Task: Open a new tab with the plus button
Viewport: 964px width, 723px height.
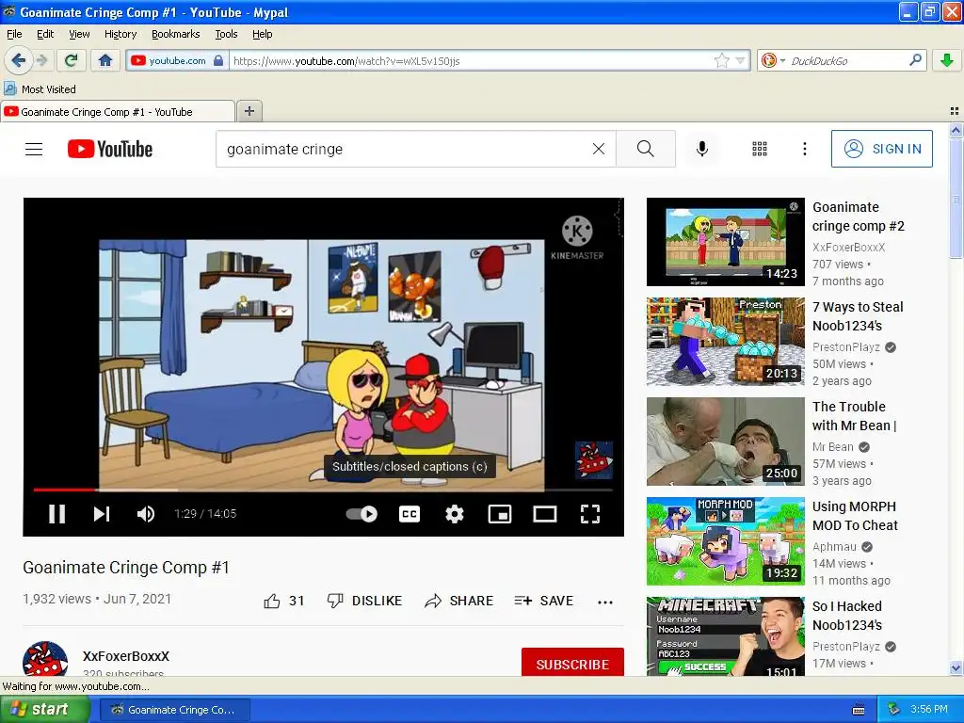Action: click(249, 111)
